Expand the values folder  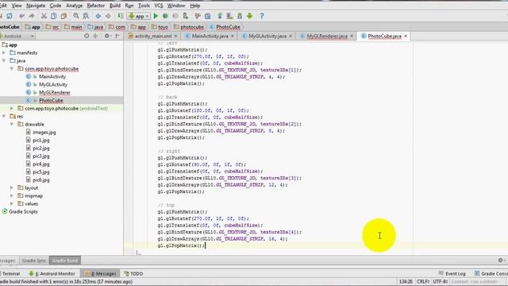(12, 203)
